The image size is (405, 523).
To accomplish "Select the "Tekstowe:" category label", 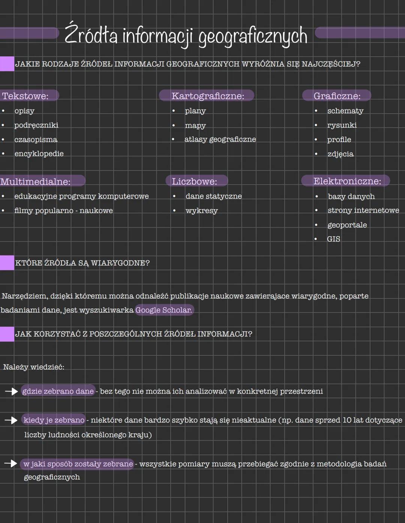I will point(26,96).
